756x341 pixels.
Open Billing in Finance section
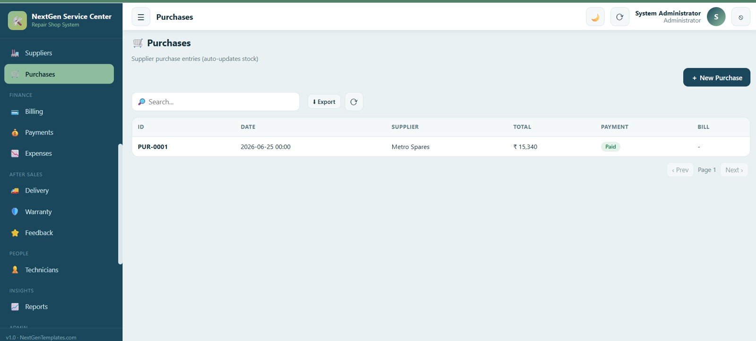(59, 112)
